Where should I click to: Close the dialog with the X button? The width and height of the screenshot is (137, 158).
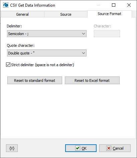pos(129,5)
